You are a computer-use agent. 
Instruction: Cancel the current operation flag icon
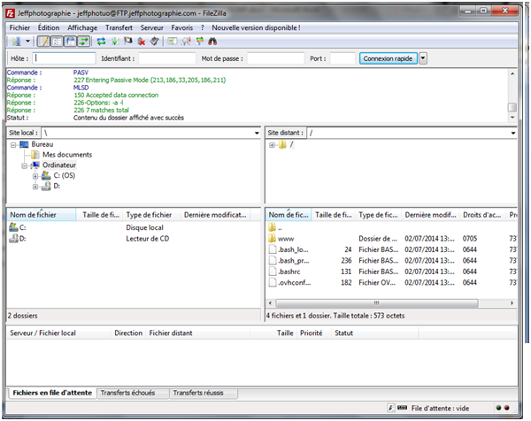pyautogui.click(x=128, y=42)
